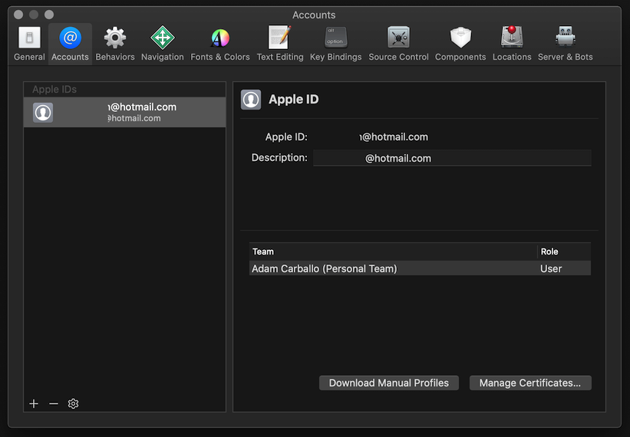
Task: Add a new account with plus button
Action: pyautogui.click(x=34, y=403)
